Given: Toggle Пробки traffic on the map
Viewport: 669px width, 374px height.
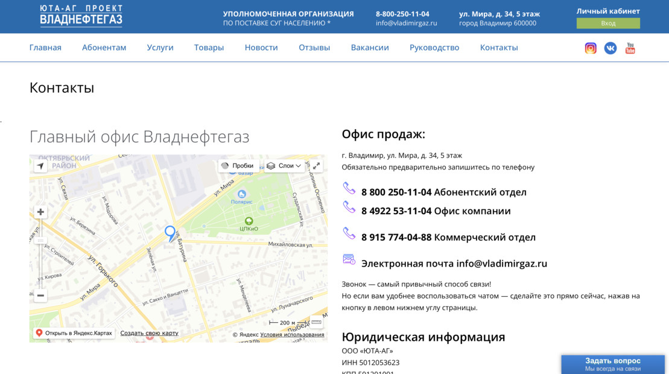Looking at the screenshot, I should click(238, 166).
